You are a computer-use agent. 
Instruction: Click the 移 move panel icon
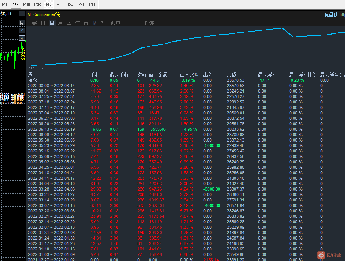coord(22,23)
